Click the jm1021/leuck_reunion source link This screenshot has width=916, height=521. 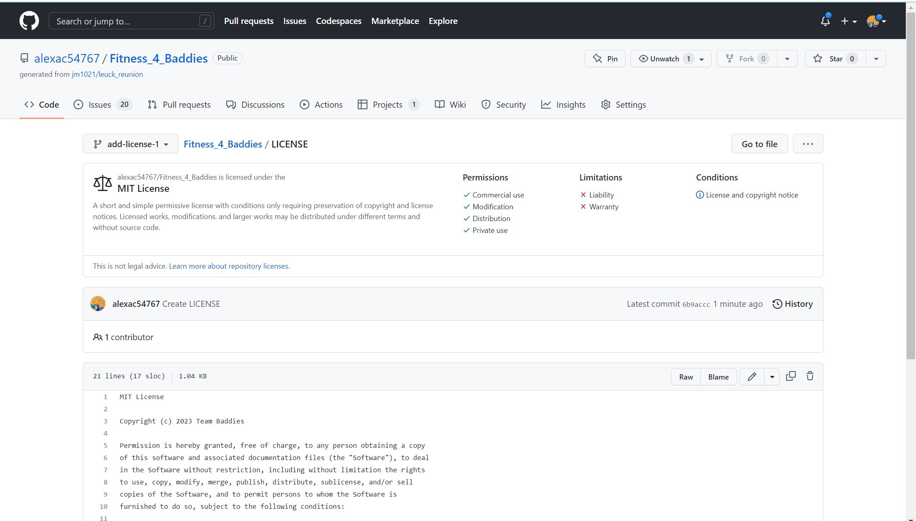click(x=107, y=74)
